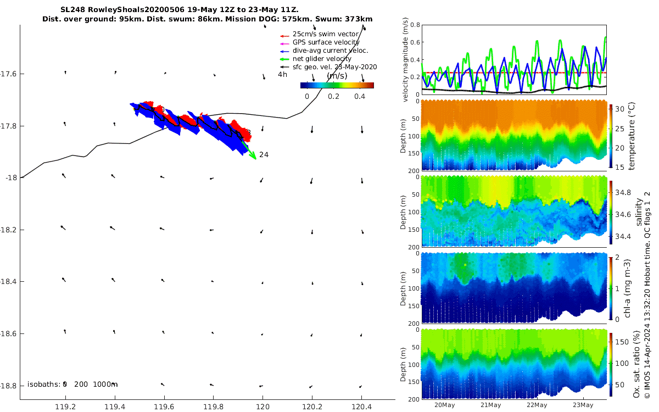Click the '23May' time axis tick
This screenshot has height=412, width=659.
click(x=583, y=405)
